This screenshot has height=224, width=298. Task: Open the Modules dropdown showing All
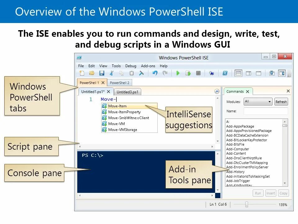click(258, 101)
